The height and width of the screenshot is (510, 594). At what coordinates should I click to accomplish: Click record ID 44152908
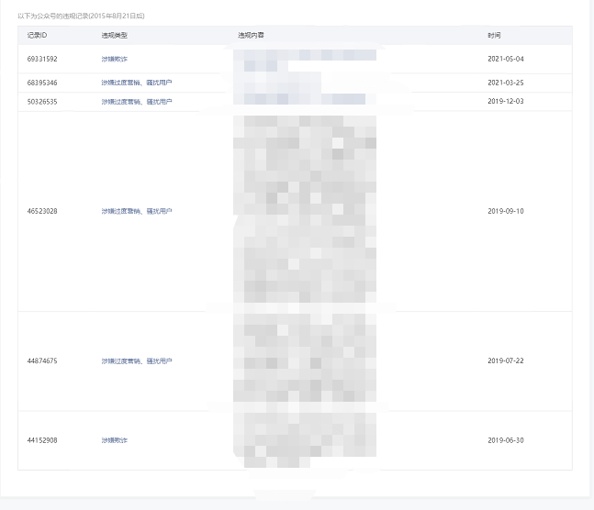coord(43,440)
